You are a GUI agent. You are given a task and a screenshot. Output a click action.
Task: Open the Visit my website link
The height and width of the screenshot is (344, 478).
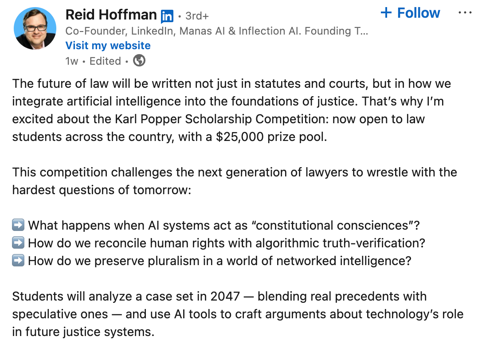pos(108,45)
